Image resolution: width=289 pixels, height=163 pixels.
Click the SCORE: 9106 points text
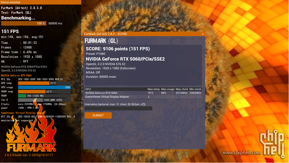[118, 49]
